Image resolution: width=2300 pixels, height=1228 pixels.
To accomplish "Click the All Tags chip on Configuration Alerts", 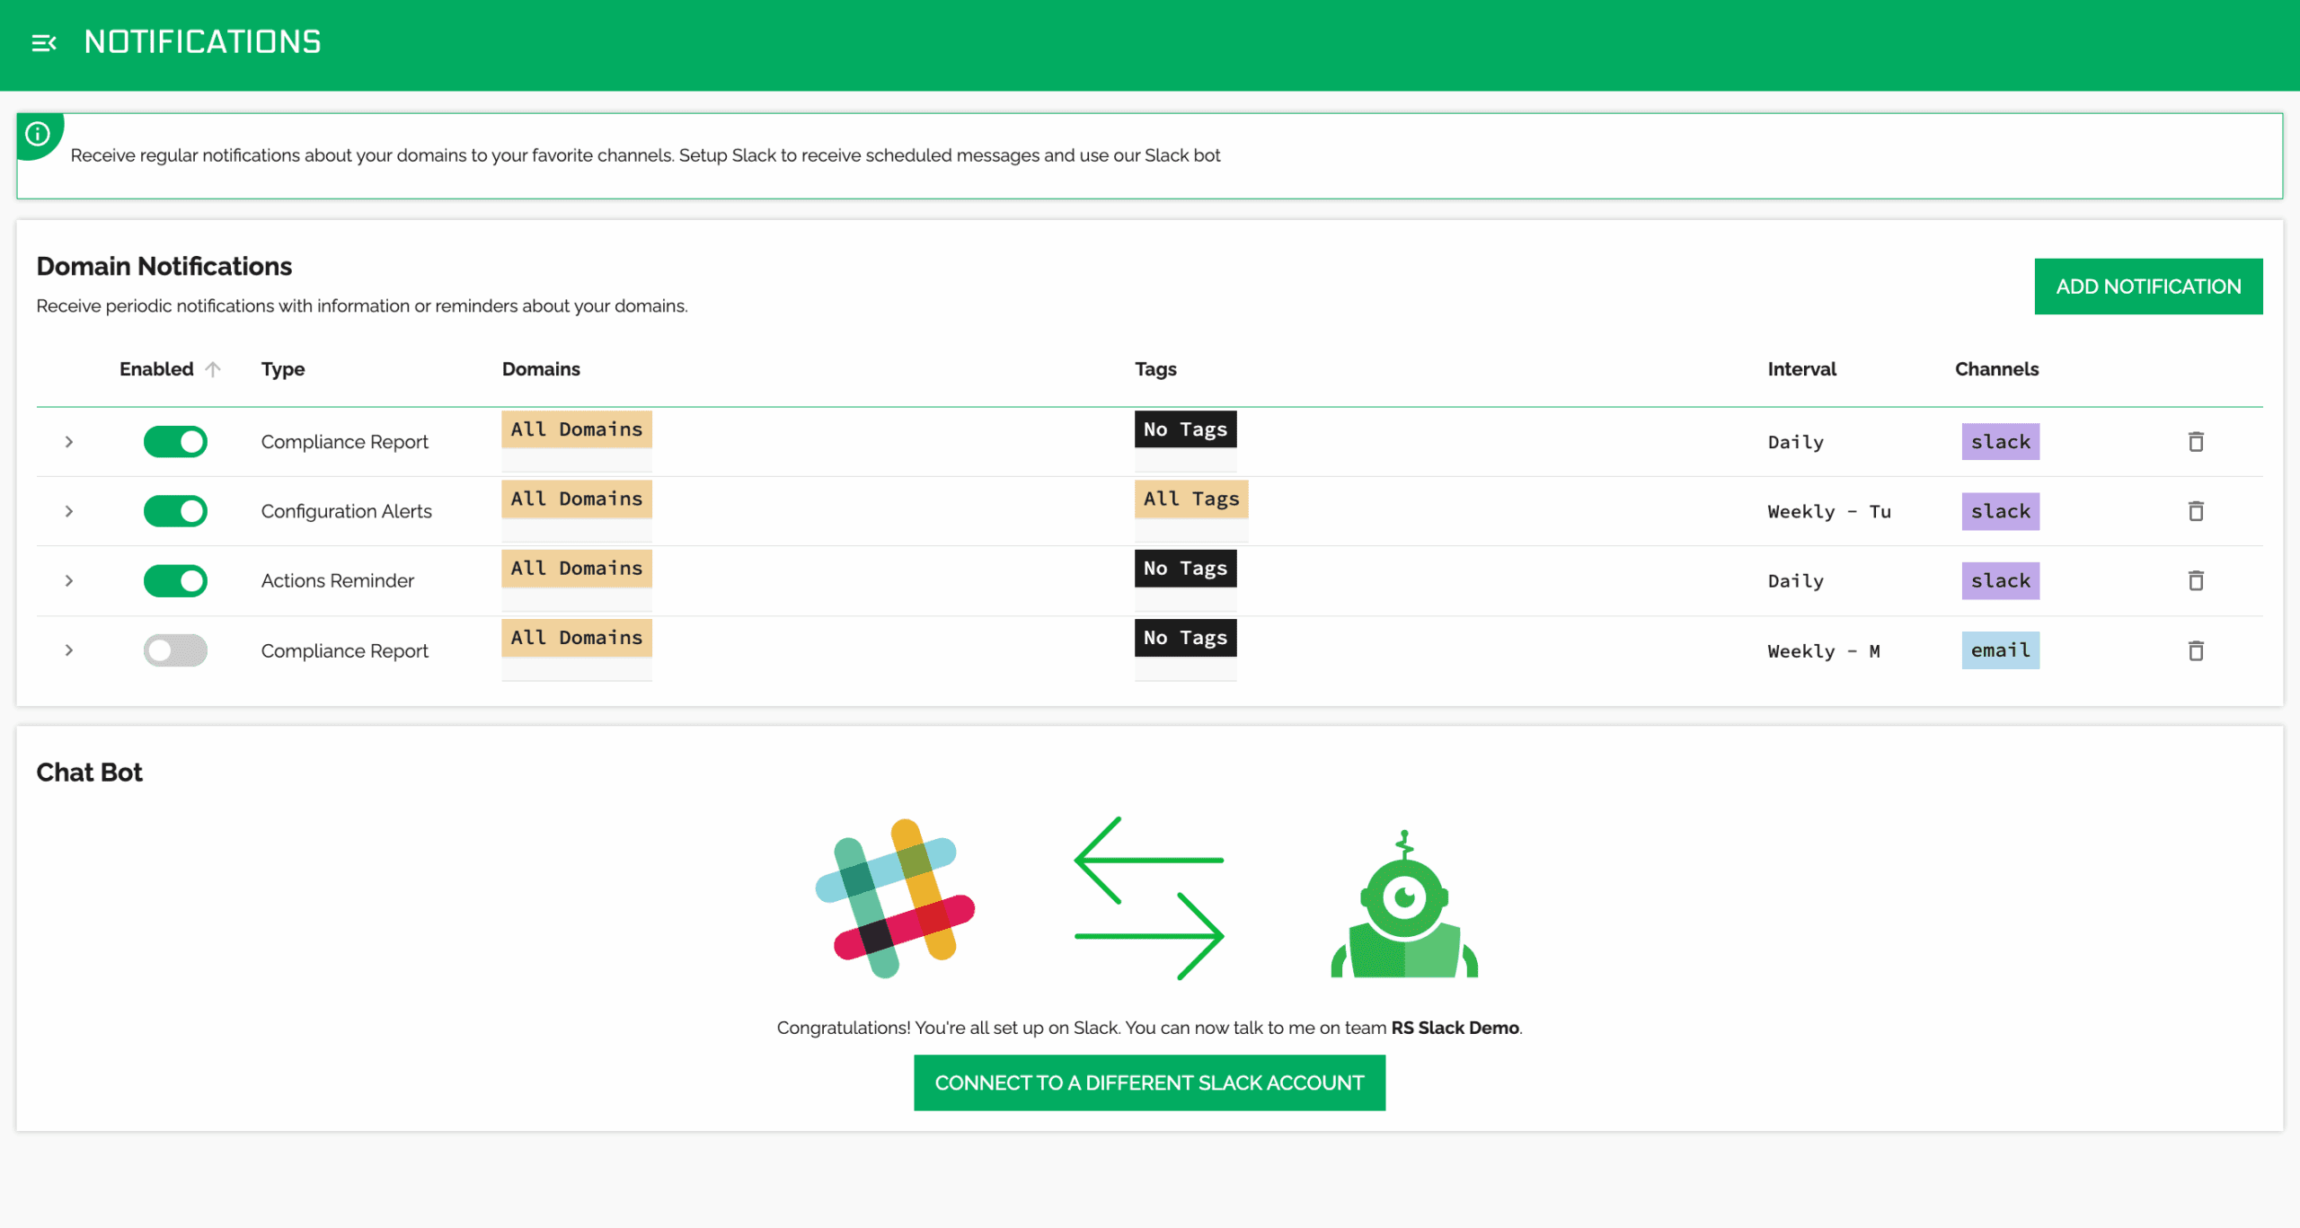I will [1190, 499].
